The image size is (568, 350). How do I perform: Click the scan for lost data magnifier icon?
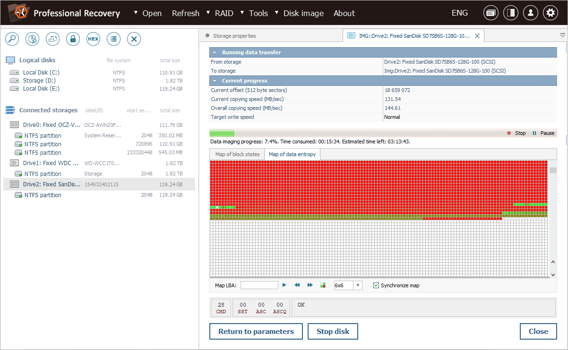click(12, 39)
